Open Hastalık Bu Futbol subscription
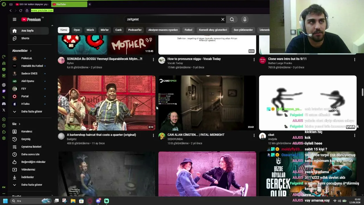Screen dimensions: 364x205 click(x=29, y=66)
